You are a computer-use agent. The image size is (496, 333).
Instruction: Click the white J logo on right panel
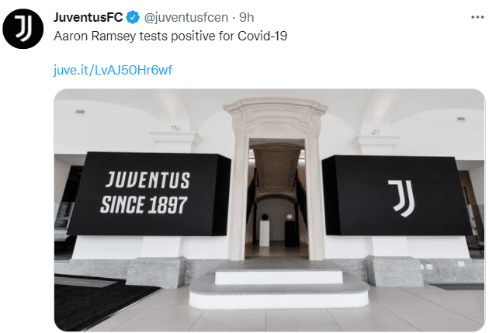click(x=402, y=198)
